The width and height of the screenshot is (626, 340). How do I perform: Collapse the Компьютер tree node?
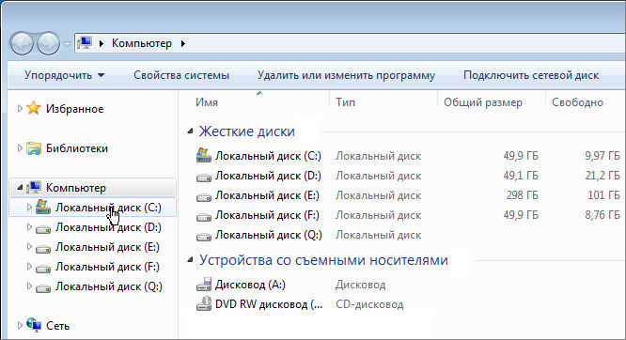coord(20,187)
